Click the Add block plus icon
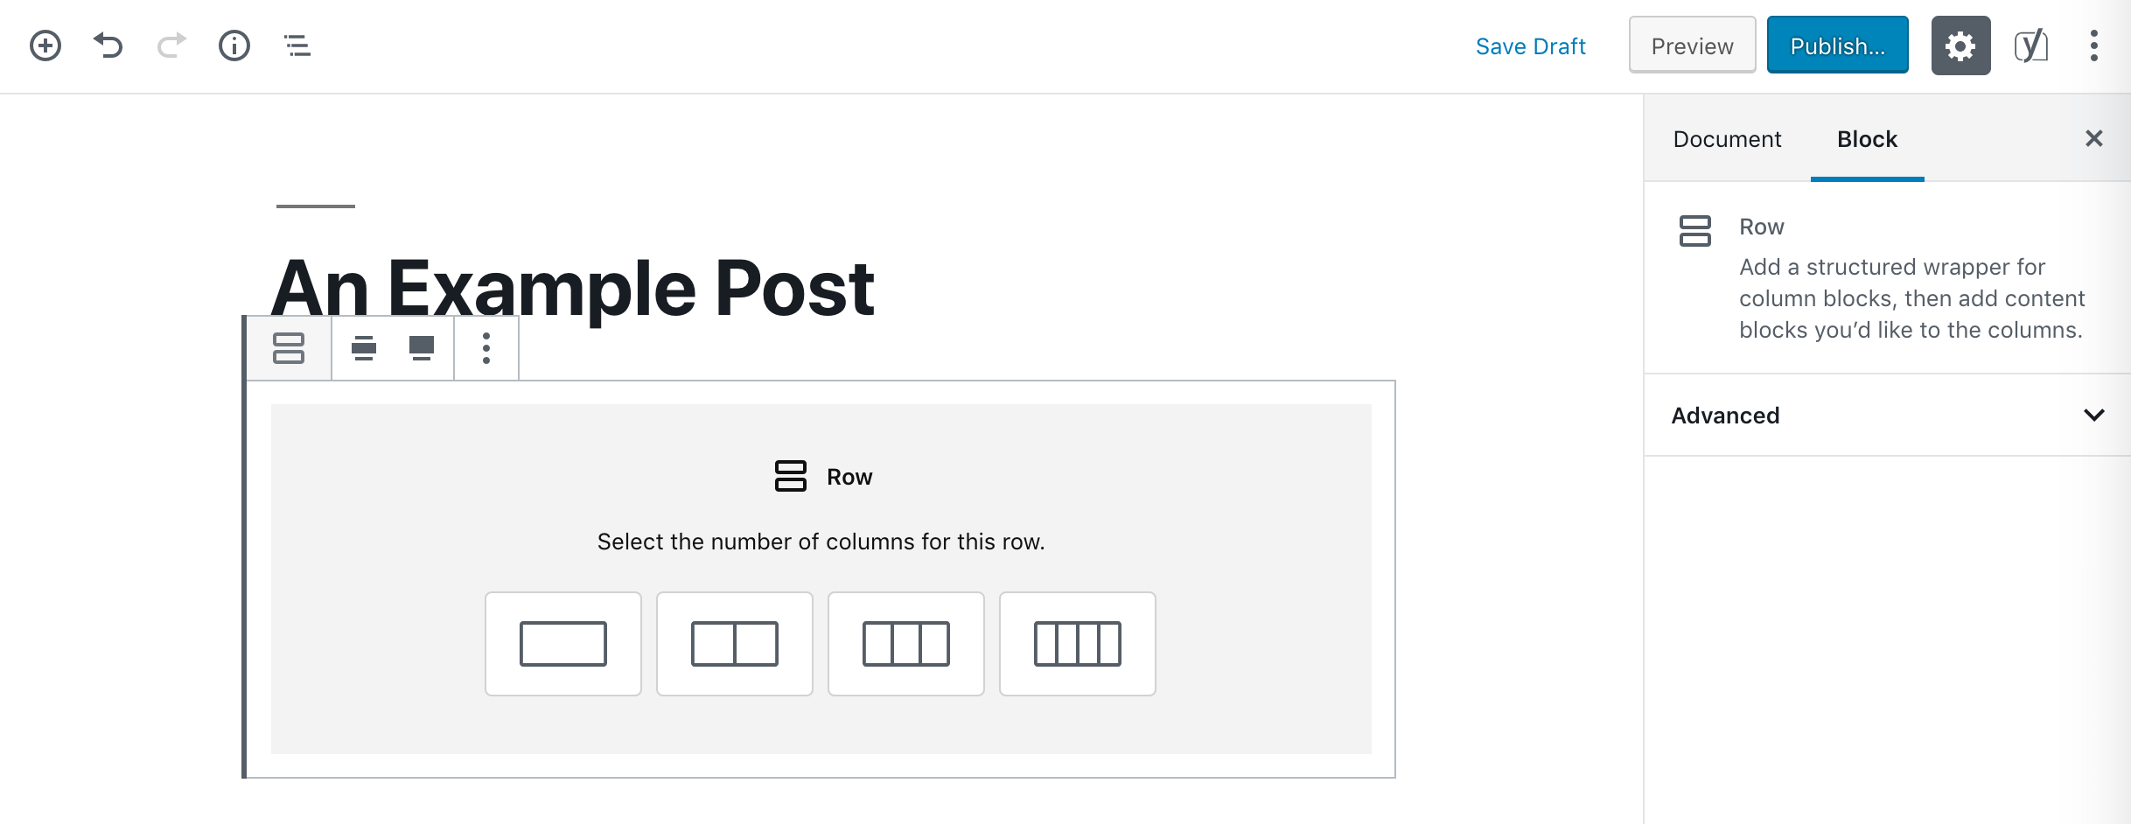Viewport: 2131px width, 825px height. click(x=45, y=45)
